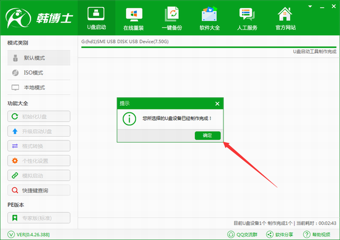The height and width of the screenshot is (240, 340).
Task: Switch to 在线重装 tab
Action: pos(135,18)
